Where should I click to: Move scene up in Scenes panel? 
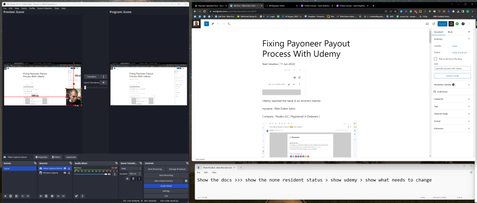[x=22, y=196]
